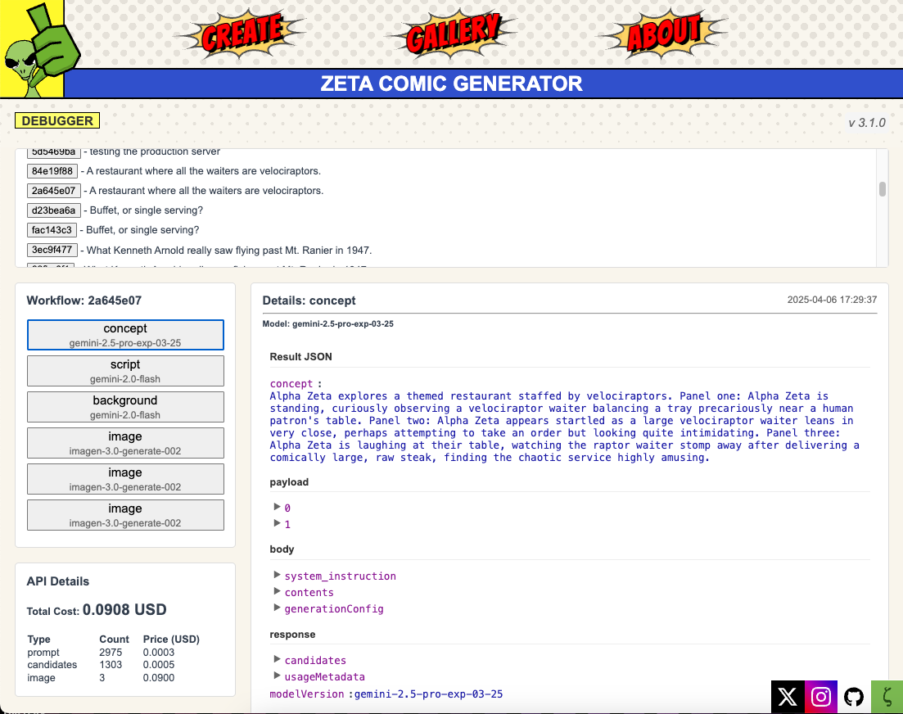Viewport: 903px width, 714px height.
Task: Expand the usageMetadata node
Action: (x=277, y=676)
